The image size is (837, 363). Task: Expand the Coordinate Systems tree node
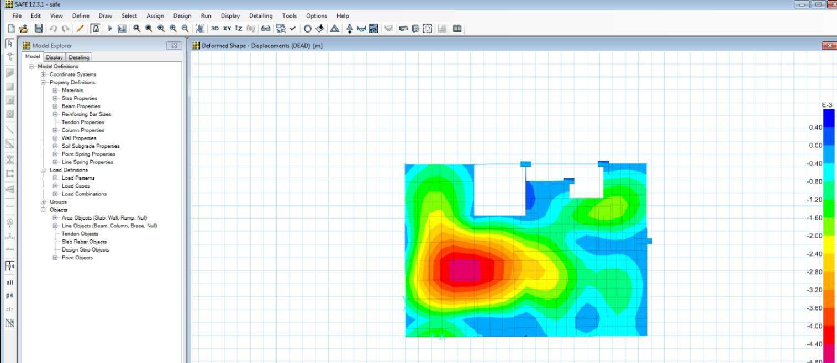(43, 74)
